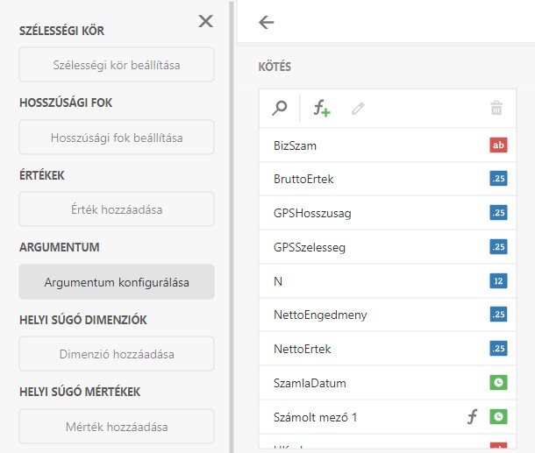Click the back arrow icon
This screenshot has width=535, height=453.
click(x=267, y=23)
